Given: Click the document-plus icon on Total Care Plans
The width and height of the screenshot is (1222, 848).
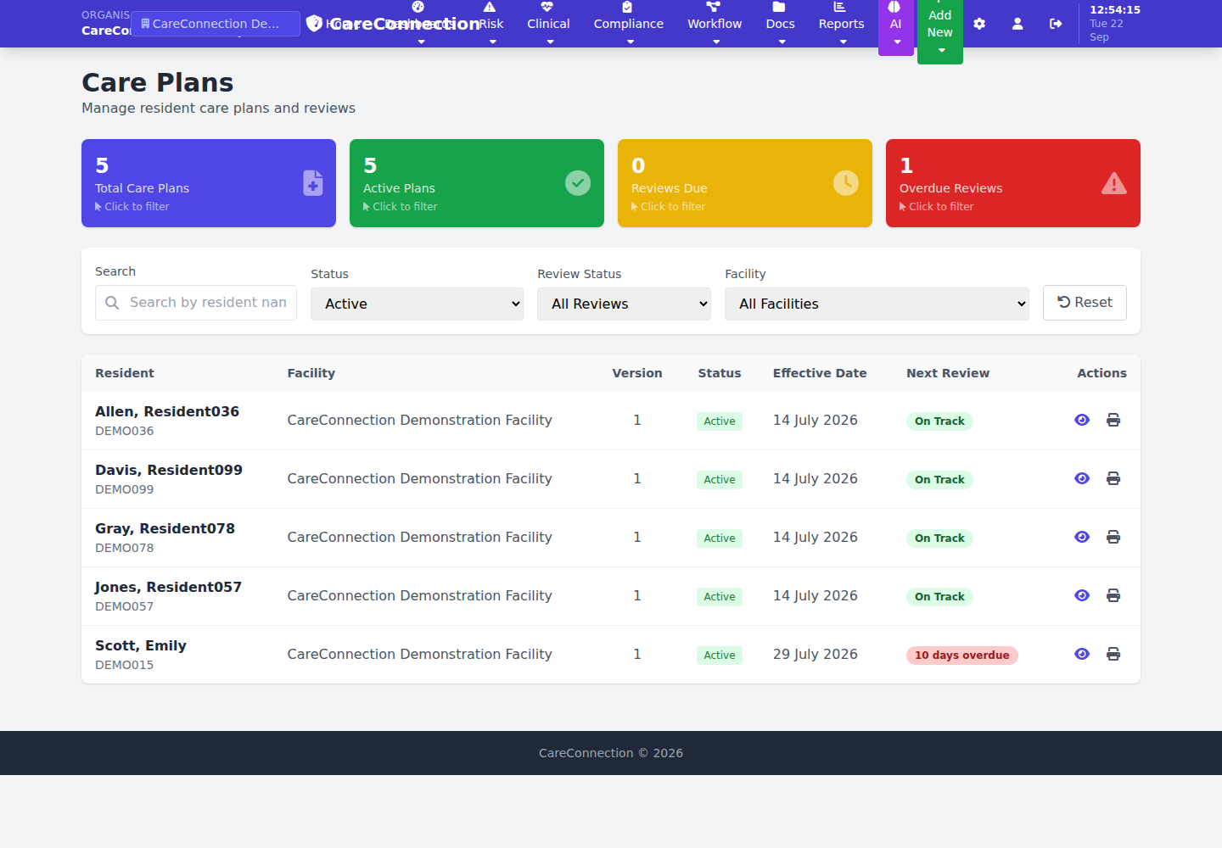Looking at the screenshot, I should tap(313, 183).
